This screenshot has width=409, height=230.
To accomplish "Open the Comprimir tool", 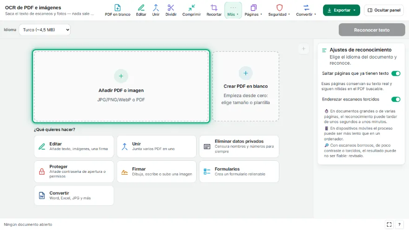I will (191, 10).
